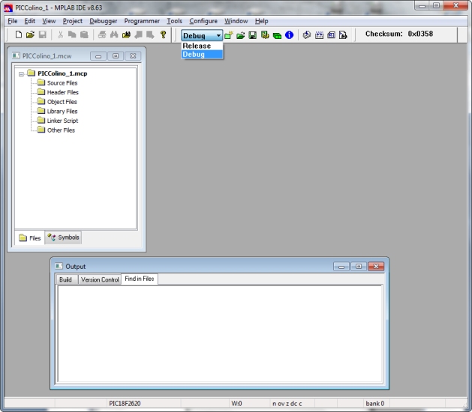Click the Paste clipboard icon
The height and width of the screenshot is (412, 472).
[84, 34]
